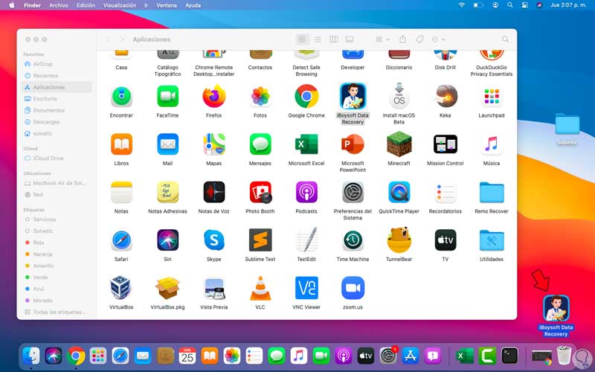
Task: Select the VirtualBox.pkg package file
Action: point(167,288)
